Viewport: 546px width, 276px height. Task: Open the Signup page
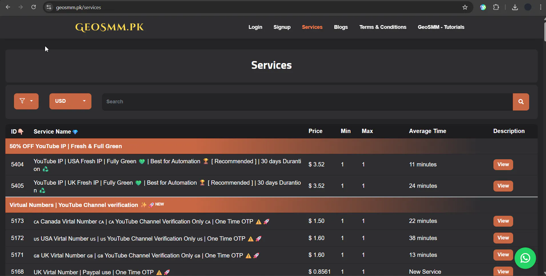(x=282, y=27)
